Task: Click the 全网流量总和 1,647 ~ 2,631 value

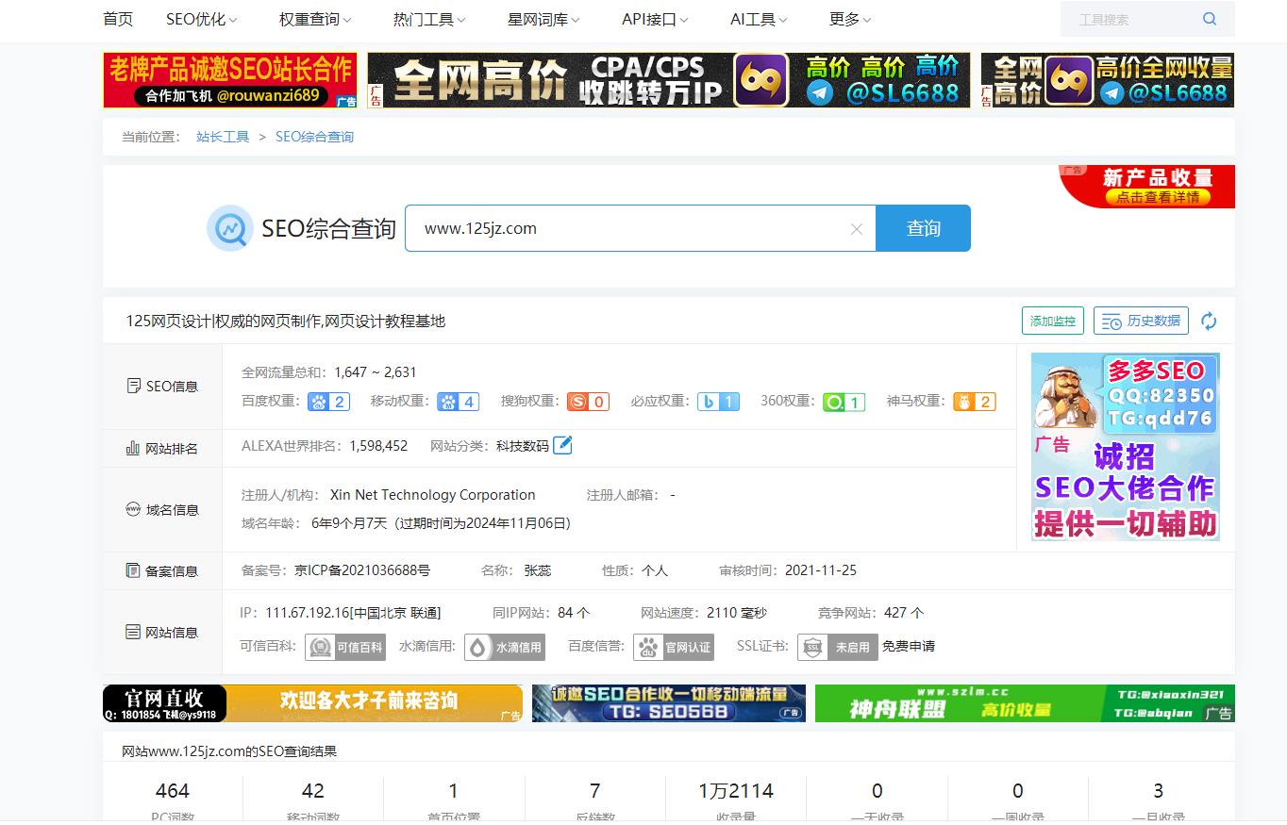Action: tap(376, 372)
